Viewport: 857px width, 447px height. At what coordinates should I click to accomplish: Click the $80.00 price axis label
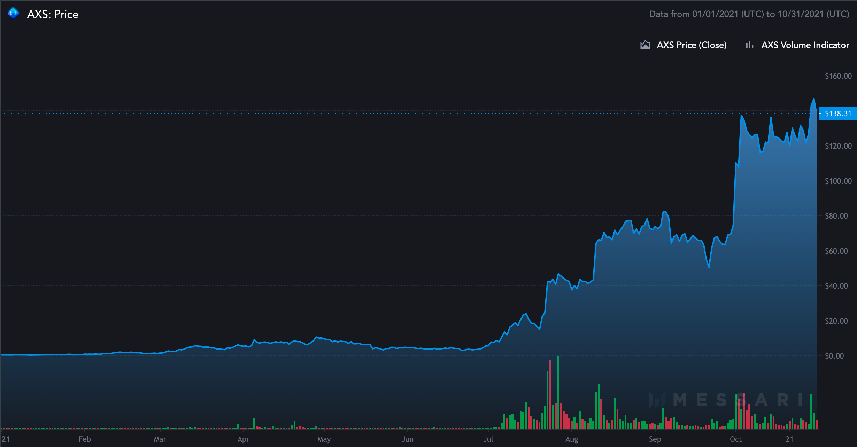(836, 216)
